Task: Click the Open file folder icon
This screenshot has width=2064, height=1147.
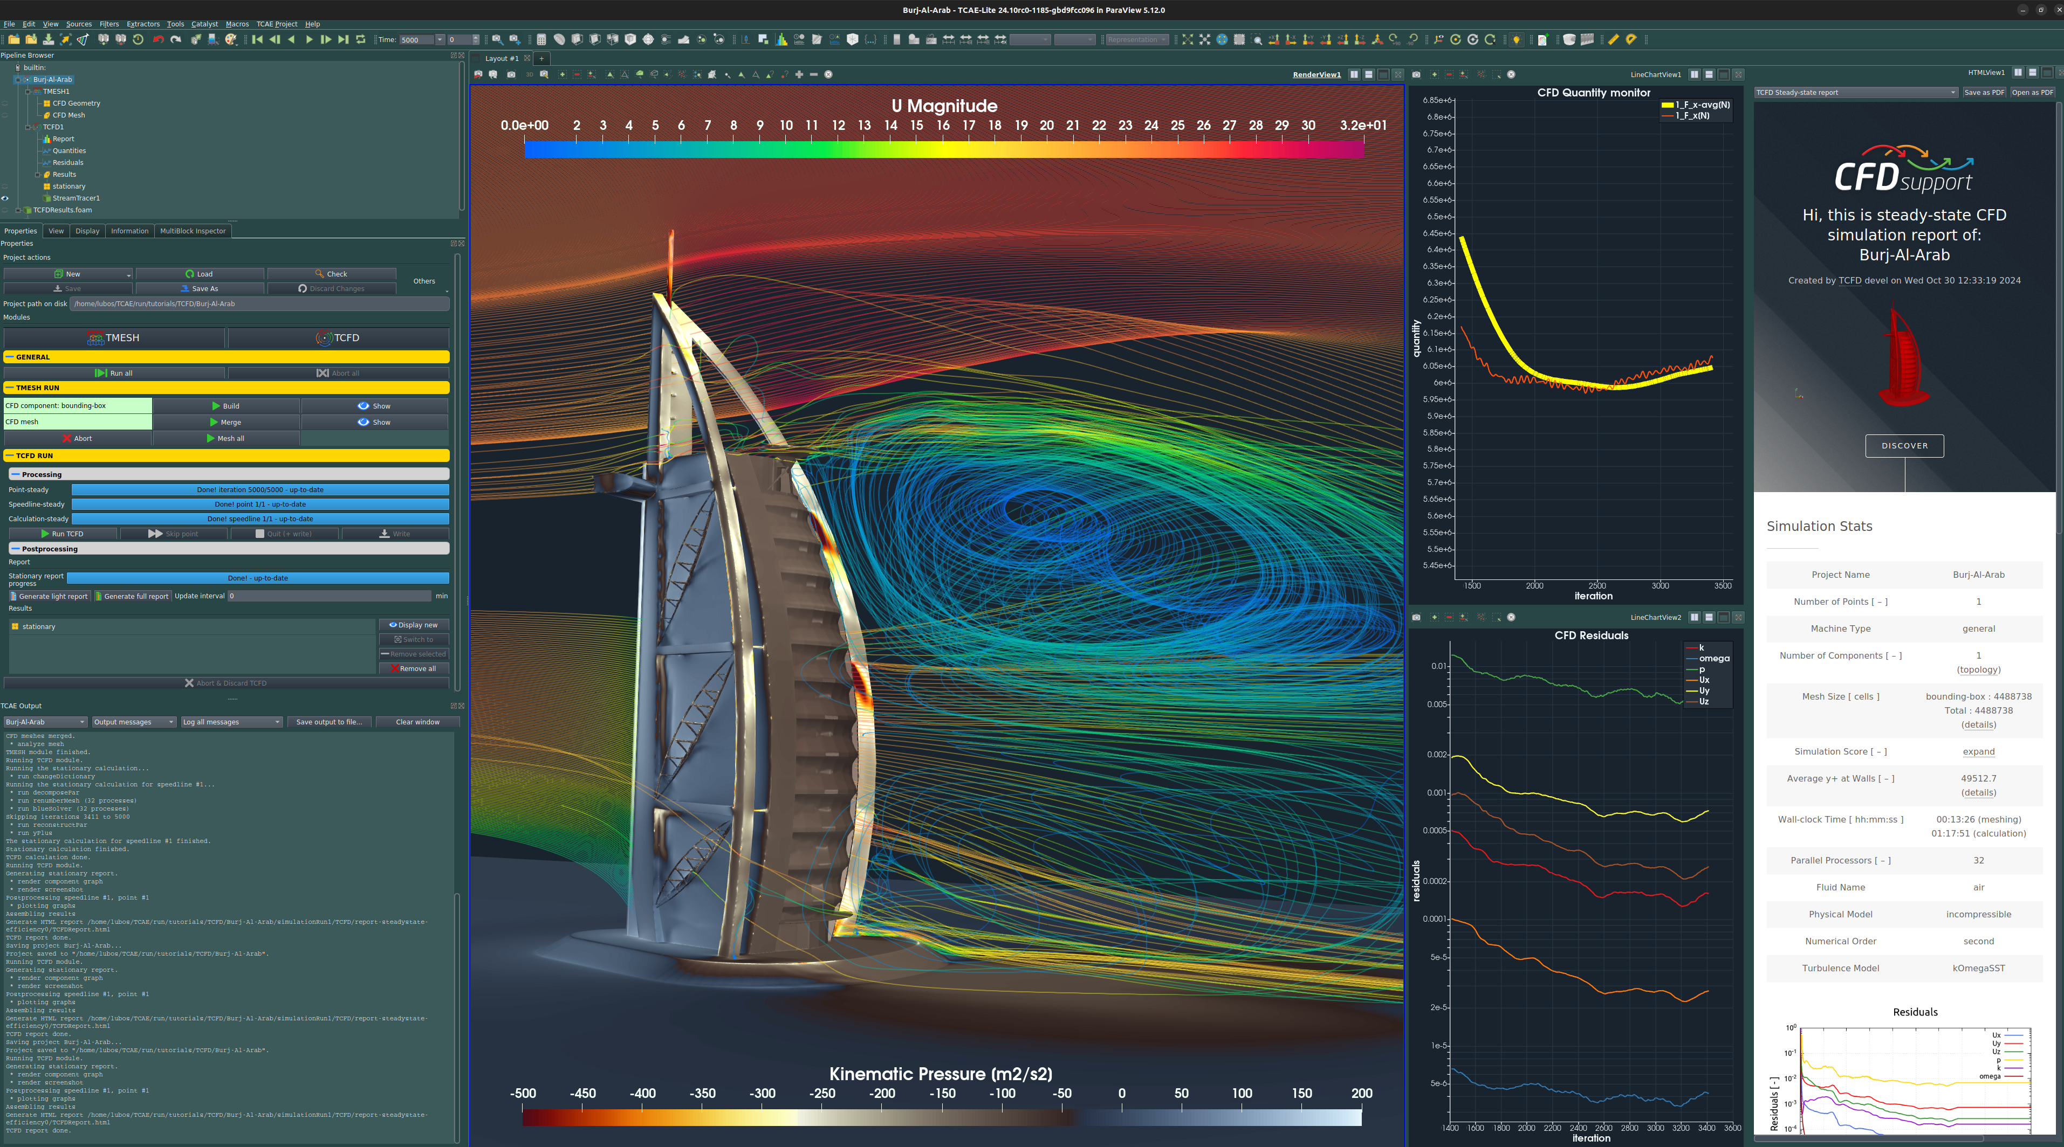Action: [13, 39]
